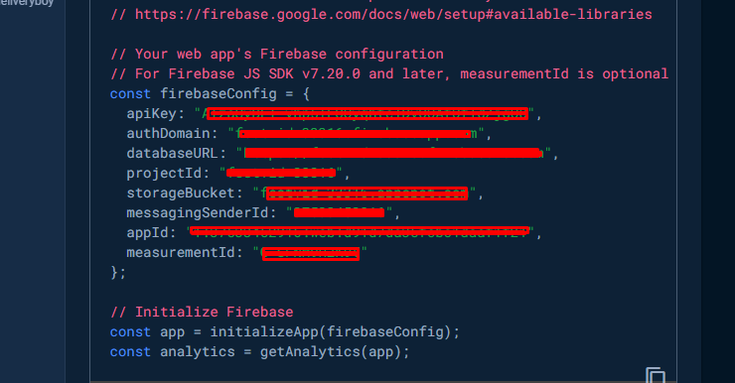
Task: Copy the Firebase config code snippet
Action: point(656,375)
